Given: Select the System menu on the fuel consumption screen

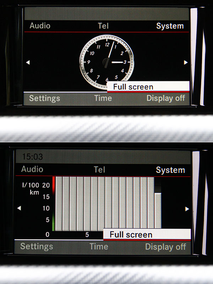Looking at the screenshot, I should (x=170, y=170).
